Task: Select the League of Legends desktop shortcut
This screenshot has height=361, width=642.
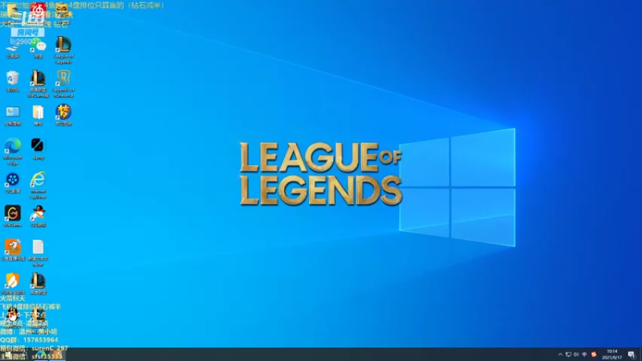Action: [63, 50]
